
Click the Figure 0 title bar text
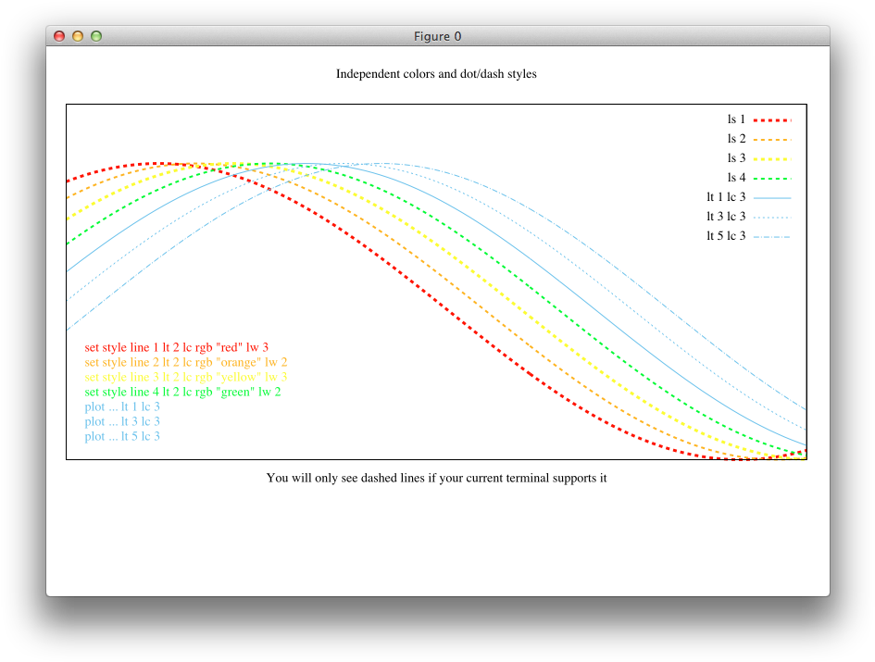click(x=437, y=36)
